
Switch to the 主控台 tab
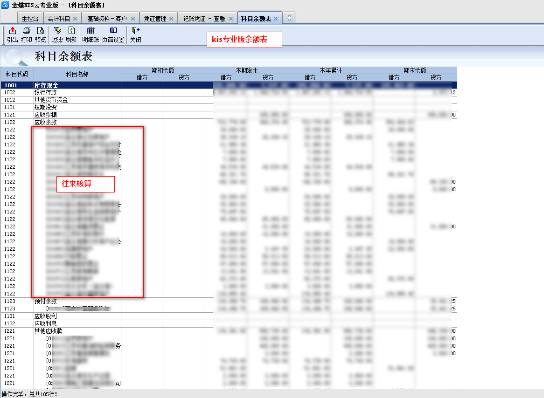(31, 19)
